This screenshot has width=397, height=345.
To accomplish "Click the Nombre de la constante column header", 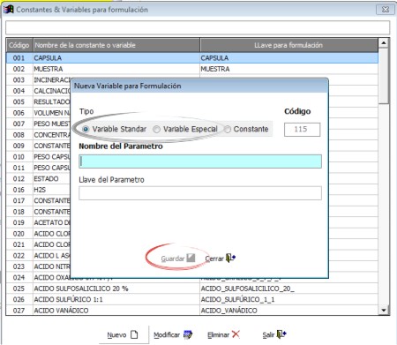I will point(116,45).
